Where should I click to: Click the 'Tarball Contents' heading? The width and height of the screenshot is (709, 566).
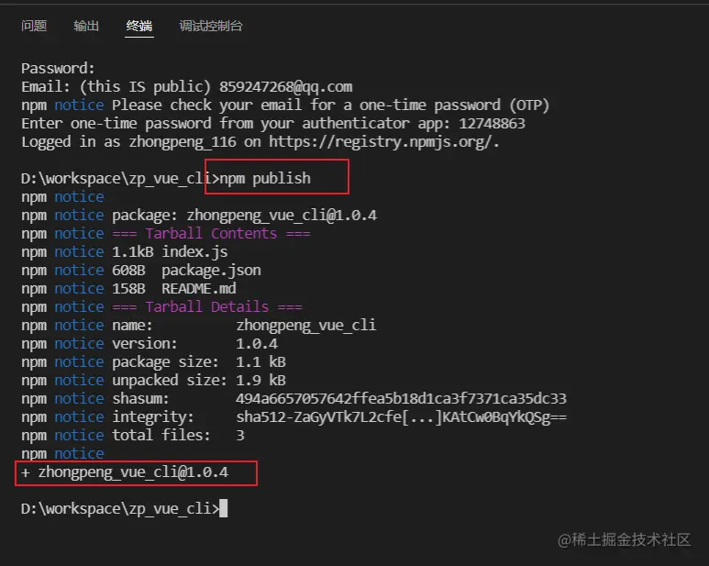click(x=211, y=234)
